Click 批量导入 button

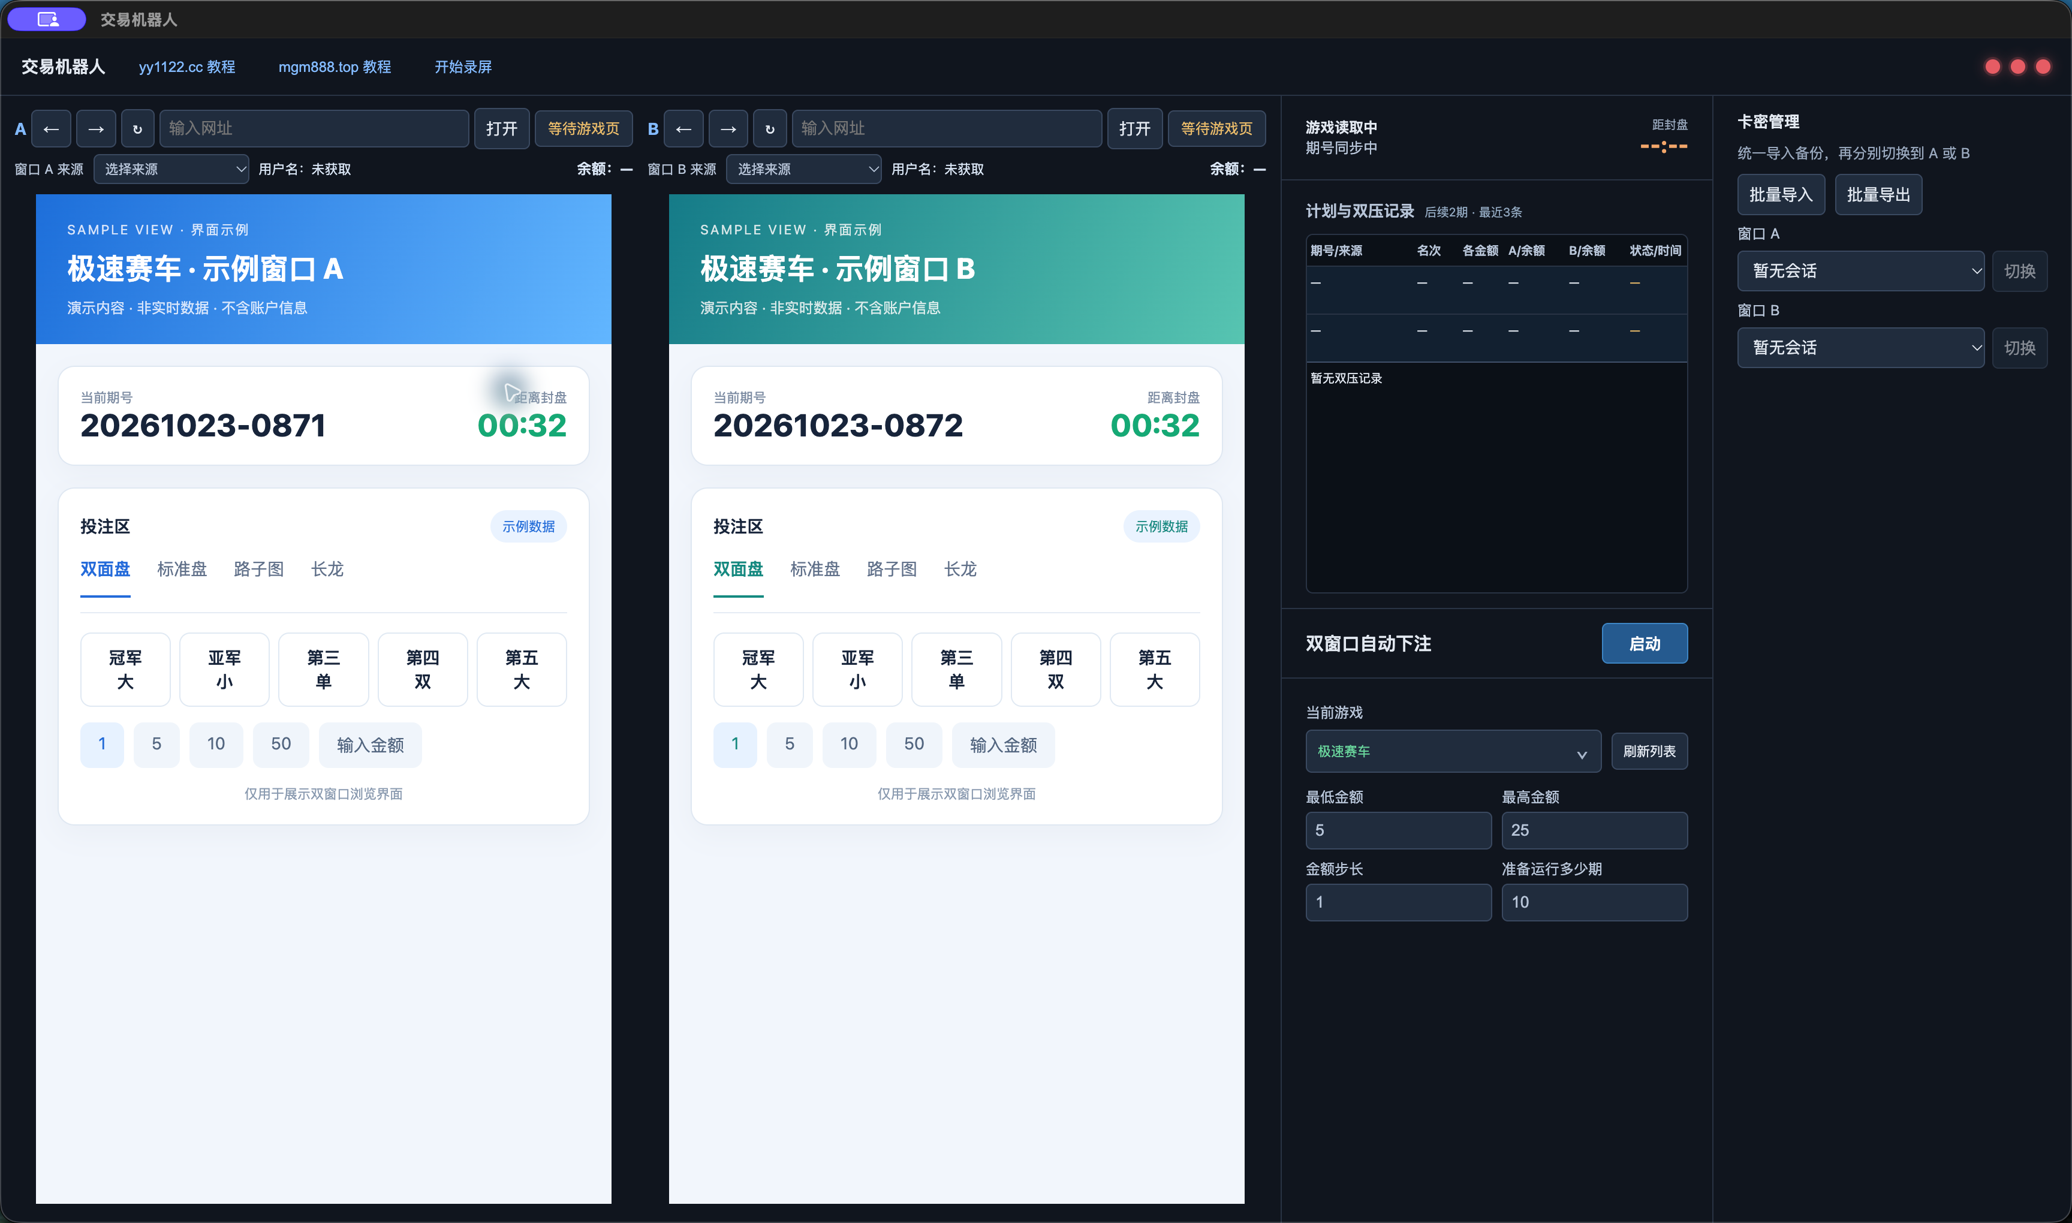click(x=1781, y=194)
